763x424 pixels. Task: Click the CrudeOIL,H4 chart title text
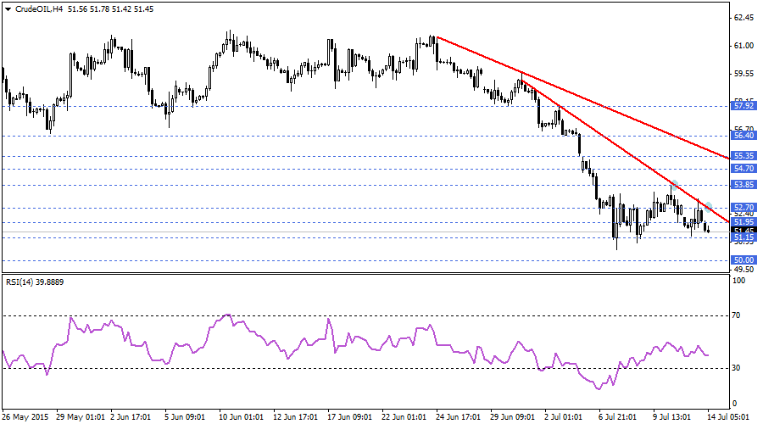37,8
